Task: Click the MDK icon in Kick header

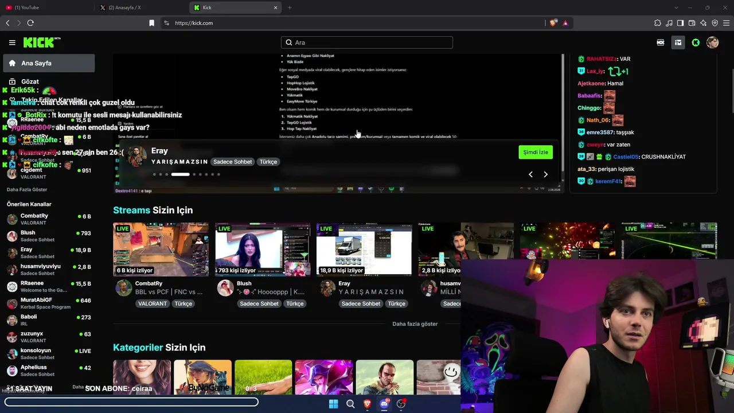Action: coord(661,42)
